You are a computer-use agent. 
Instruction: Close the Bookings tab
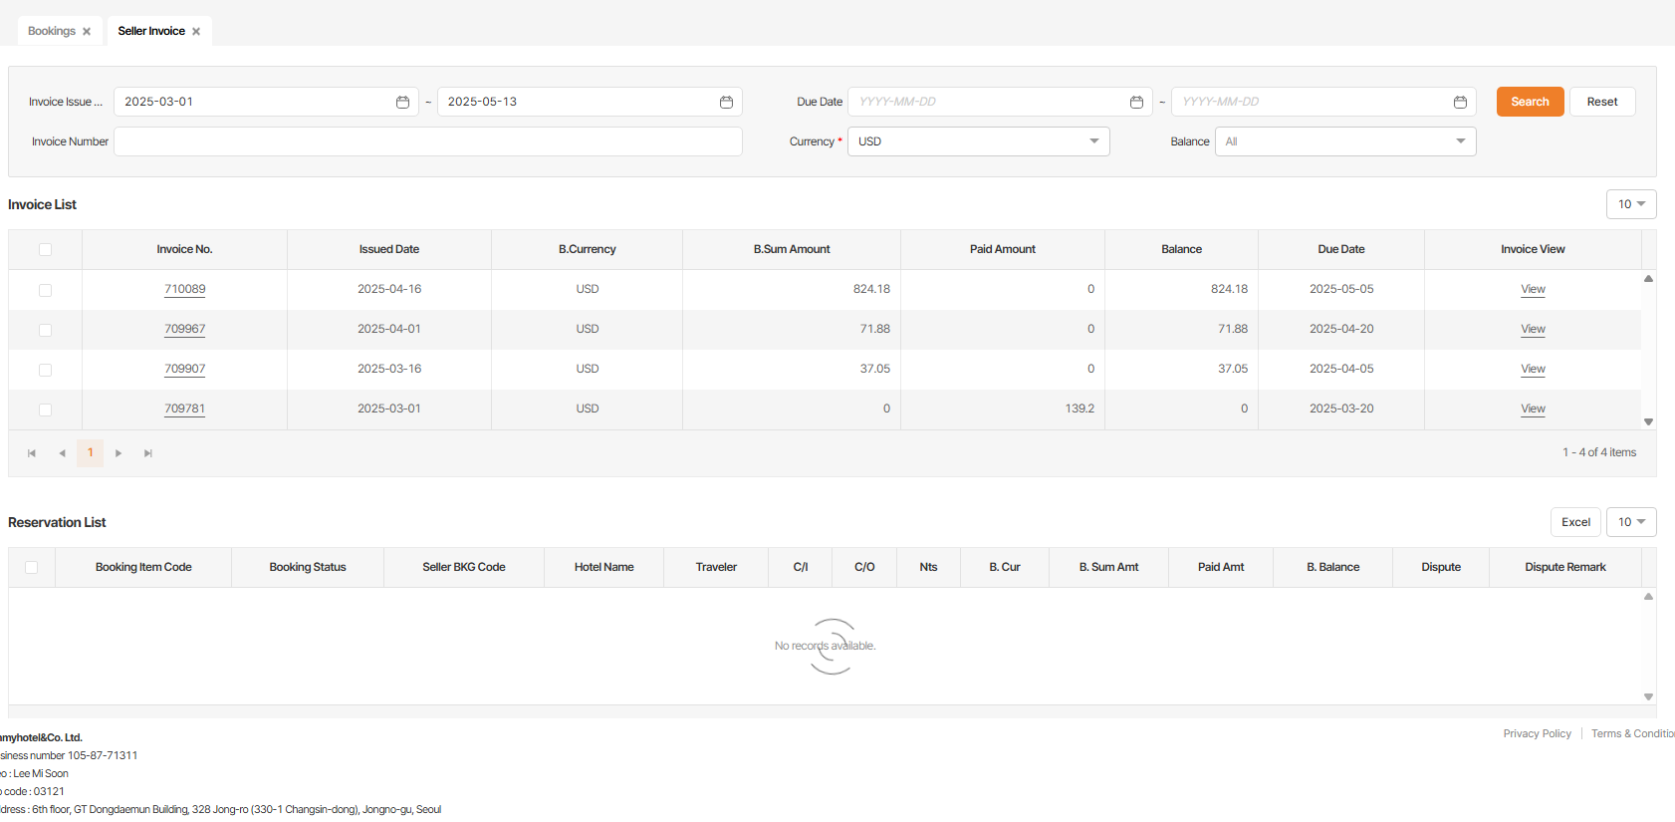click(87, 32)
